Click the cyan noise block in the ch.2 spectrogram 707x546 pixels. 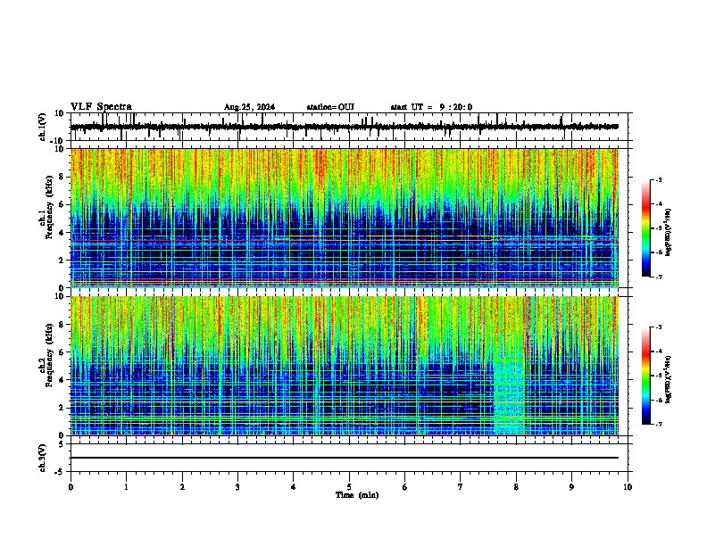tap(509, 396)
